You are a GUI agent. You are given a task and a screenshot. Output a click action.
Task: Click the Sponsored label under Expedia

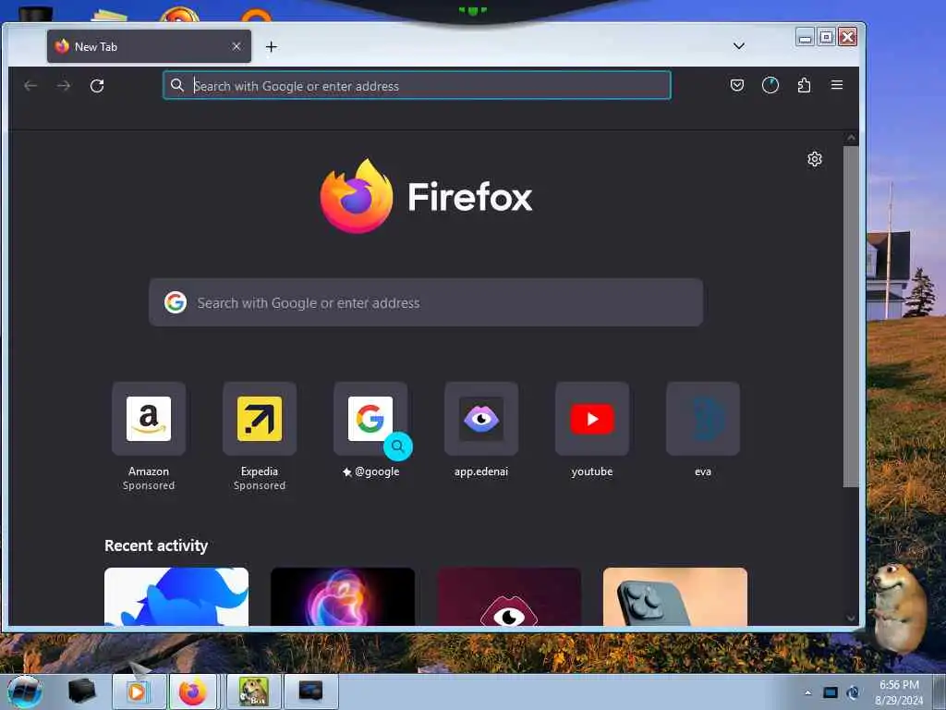tap(260, 485)
